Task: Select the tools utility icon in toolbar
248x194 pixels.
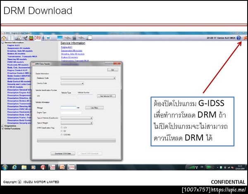Action: [x=25, y=38]
